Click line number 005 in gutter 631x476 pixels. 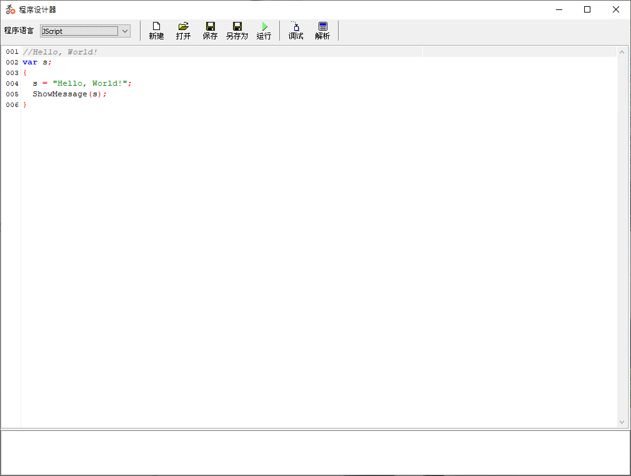point(12,94)
